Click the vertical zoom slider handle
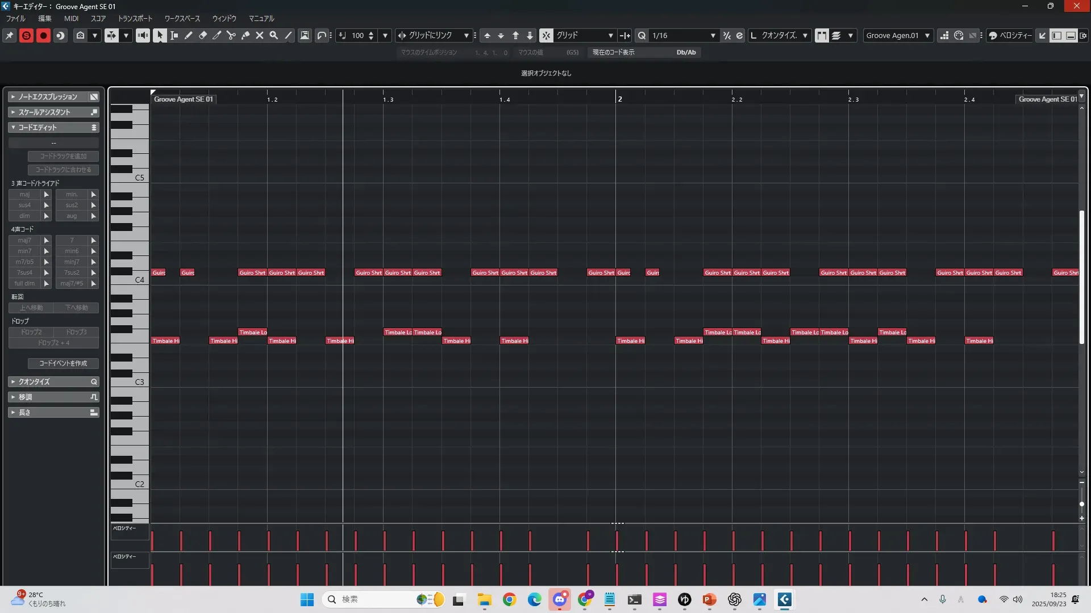 click(x=1082, y=504)
